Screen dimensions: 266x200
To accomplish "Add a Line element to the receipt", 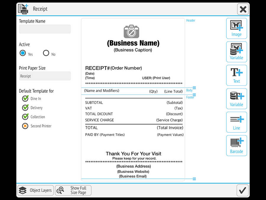I will point(236,122).
